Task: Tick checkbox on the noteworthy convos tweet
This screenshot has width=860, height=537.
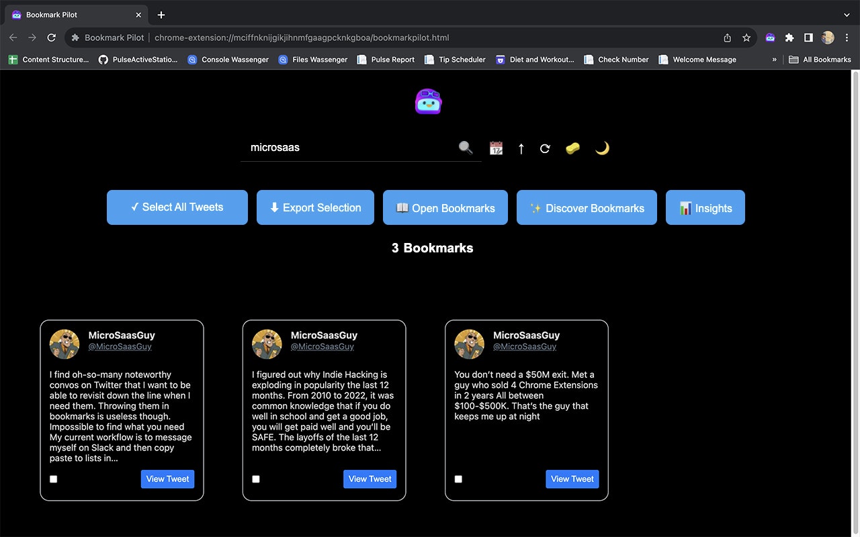Action: pos(54,479)
